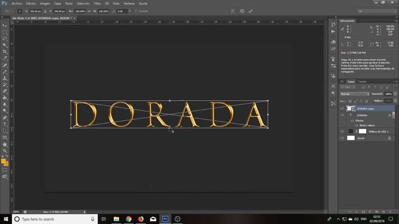Toggle relative positioning triangle icon
Image resolution: width=399 pixels, height=224 pixels.
pyautogui.click(x=46, y=11)
